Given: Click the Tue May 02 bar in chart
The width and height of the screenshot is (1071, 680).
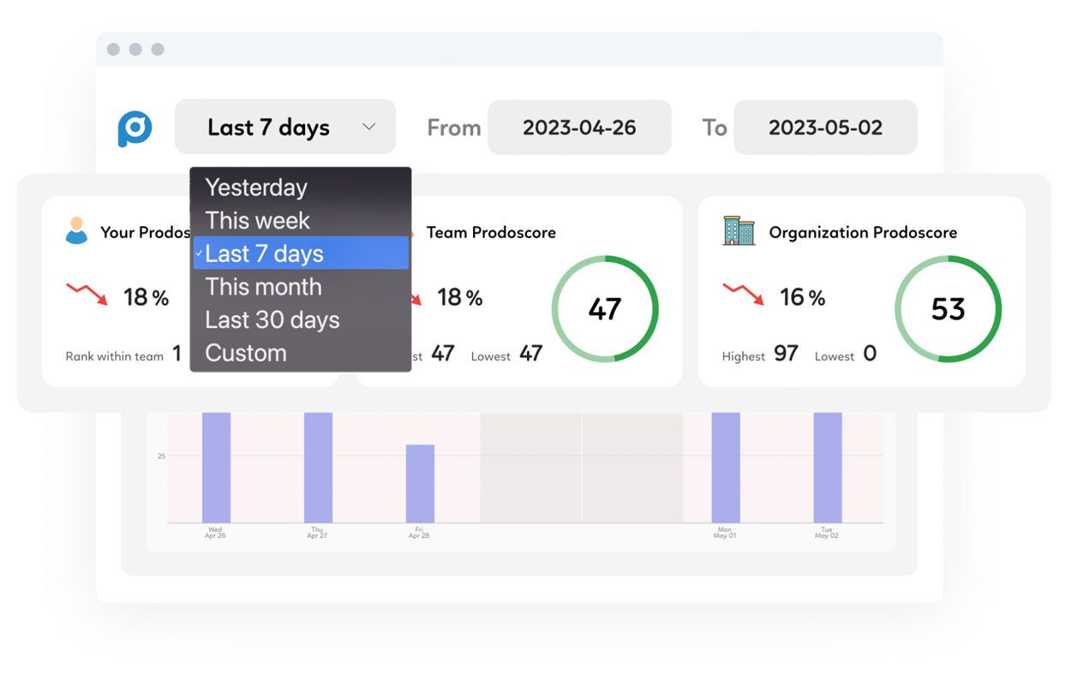Looking at the screenshot, I should pos(828,468).
